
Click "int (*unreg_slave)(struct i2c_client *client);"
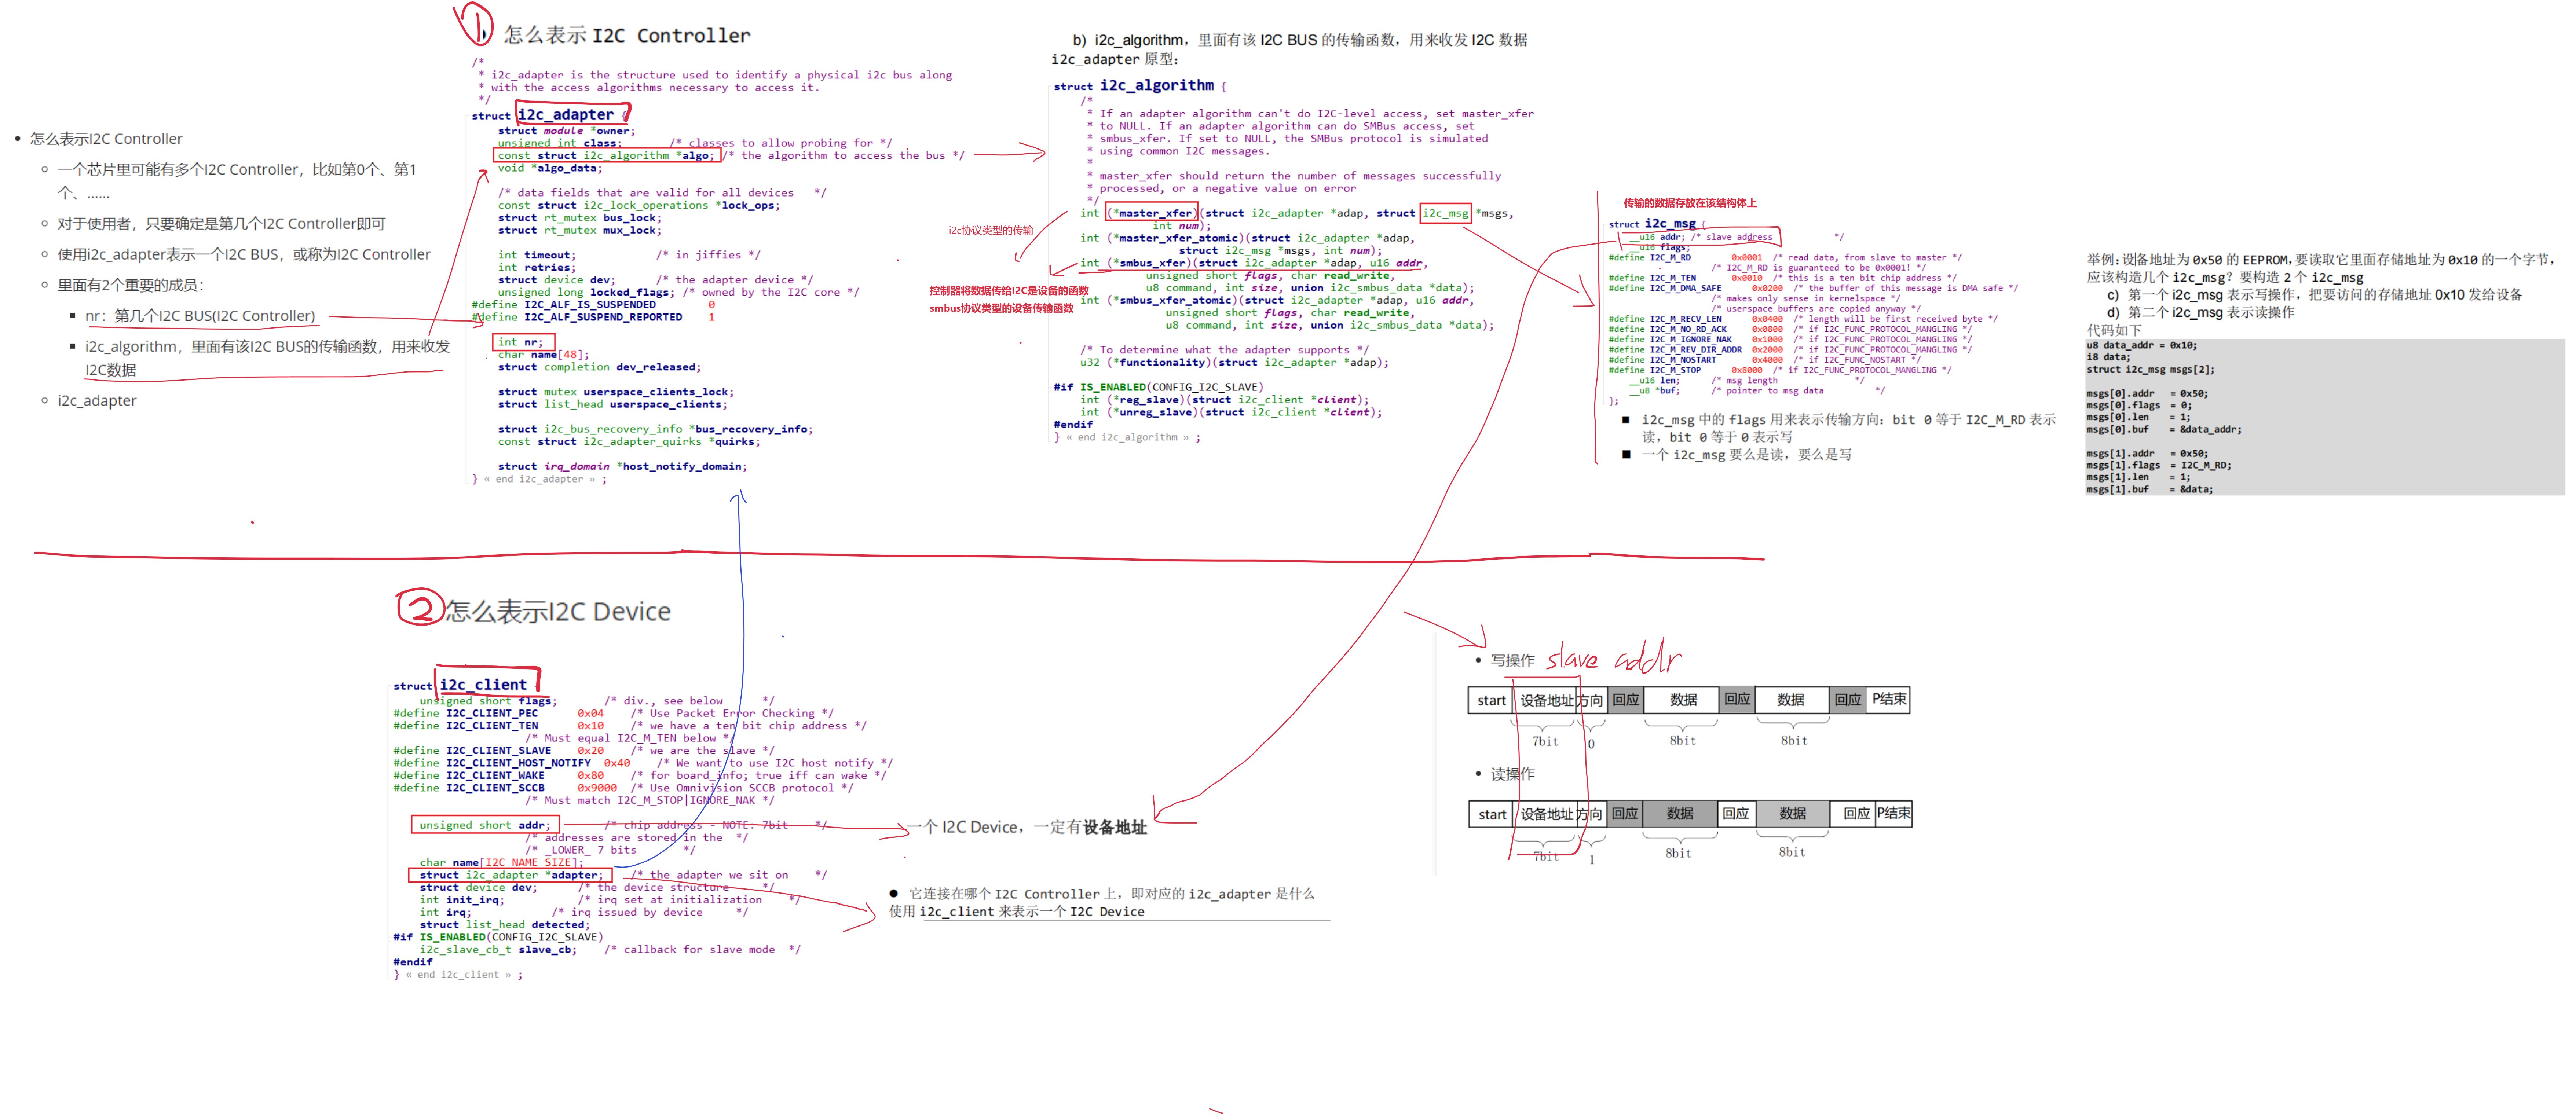[1231, 412]
